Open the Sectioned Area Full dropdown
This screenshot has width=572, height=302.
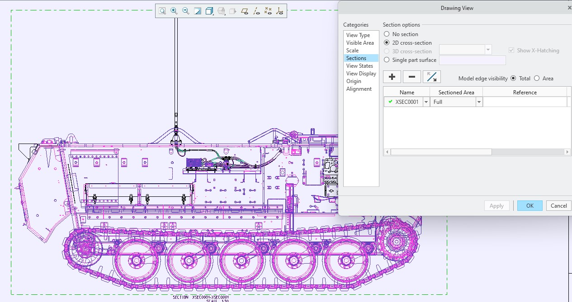[479, 102]
